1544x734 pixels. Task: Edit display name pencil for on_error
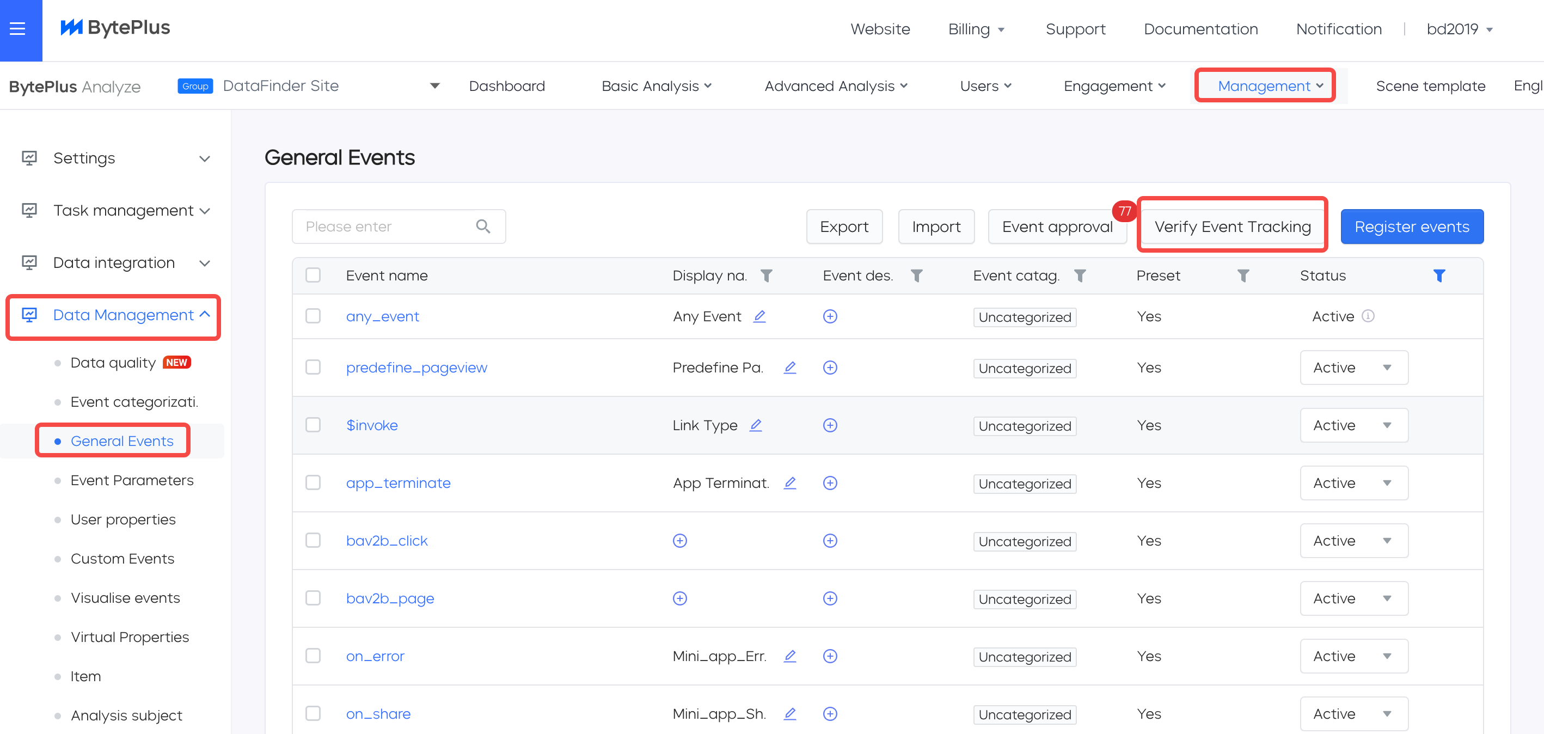pyautogui.click(x=790, y=656)
